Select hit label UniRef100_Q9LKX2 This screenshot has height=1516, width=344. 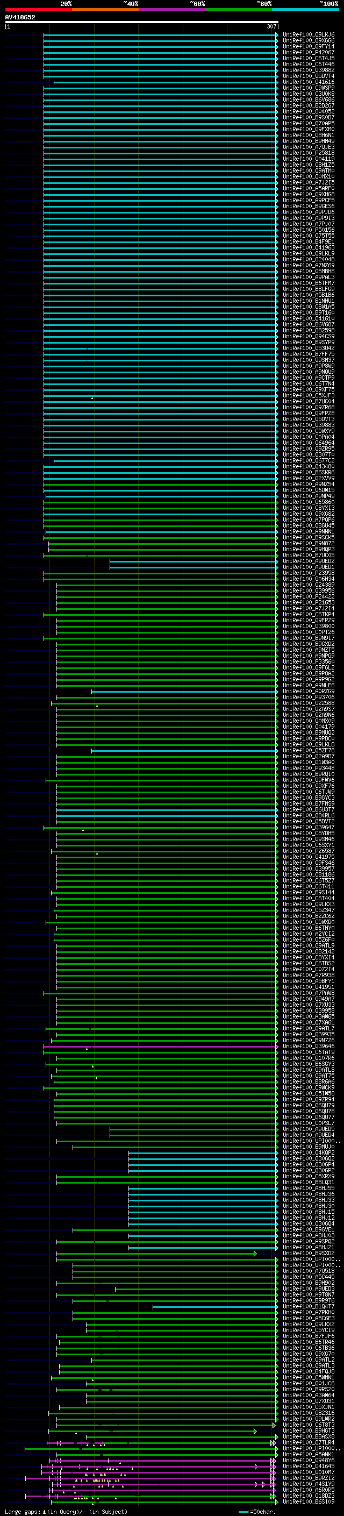(x=309, y=1324)
